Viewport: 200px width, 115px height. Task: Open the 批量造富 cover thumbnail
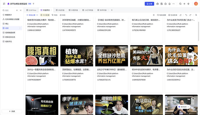pyautogui.click(x=146, y=105)
